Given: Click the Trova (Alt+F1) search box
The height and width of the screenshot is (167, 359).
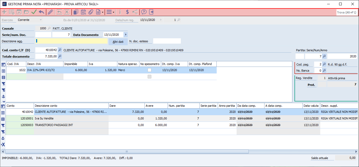Looking at the screenshot, I should pyautogui.click(x=347, y=12).
